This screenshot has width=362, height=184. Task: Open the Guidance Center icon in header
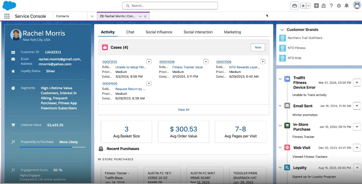click(x=295, y=6)
